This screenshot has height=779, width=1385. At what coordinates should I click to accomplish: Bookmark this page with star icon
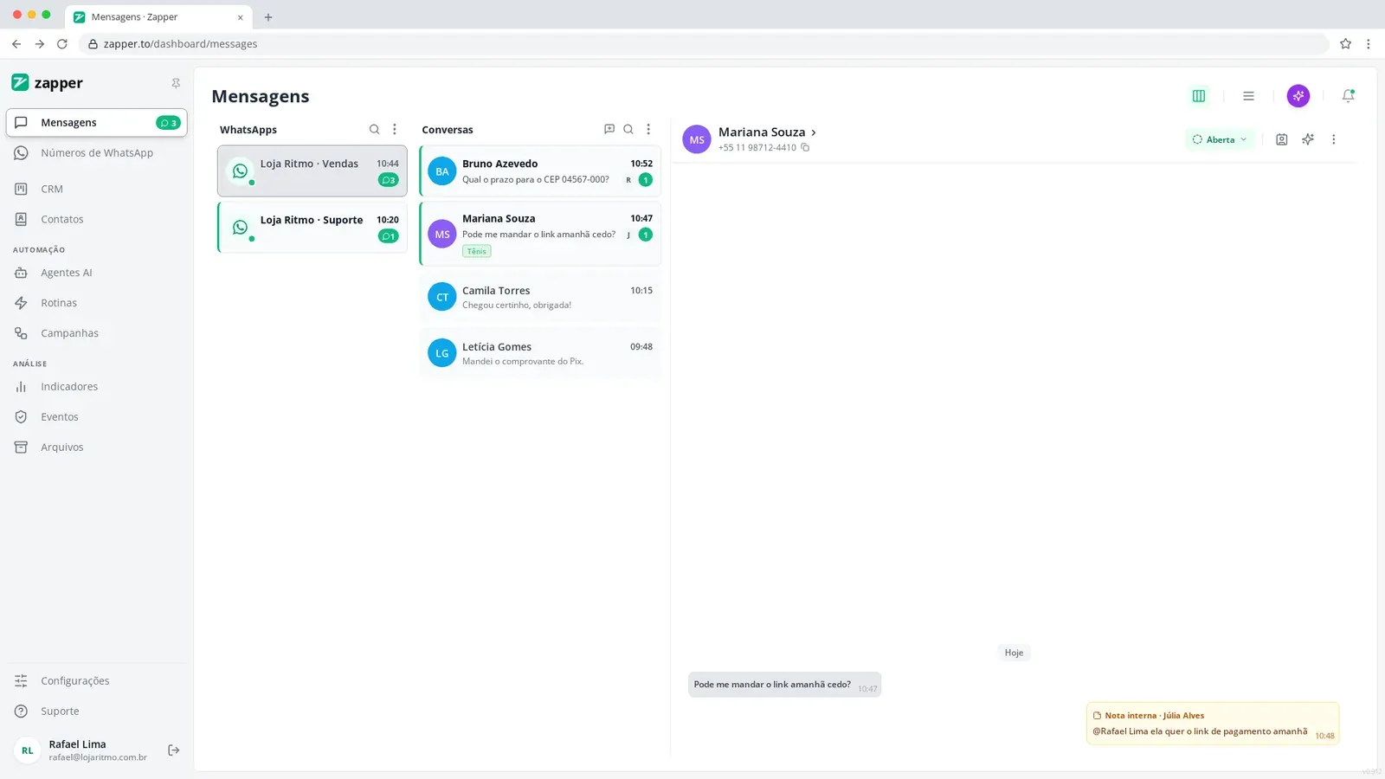pyautogui.click(x=1345, y=44)
